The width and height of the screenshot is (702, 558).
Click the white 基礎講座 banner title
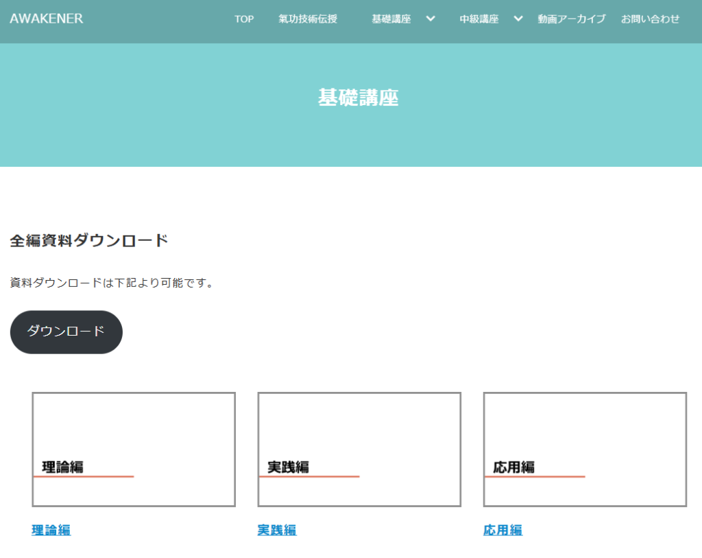[358, 97]
